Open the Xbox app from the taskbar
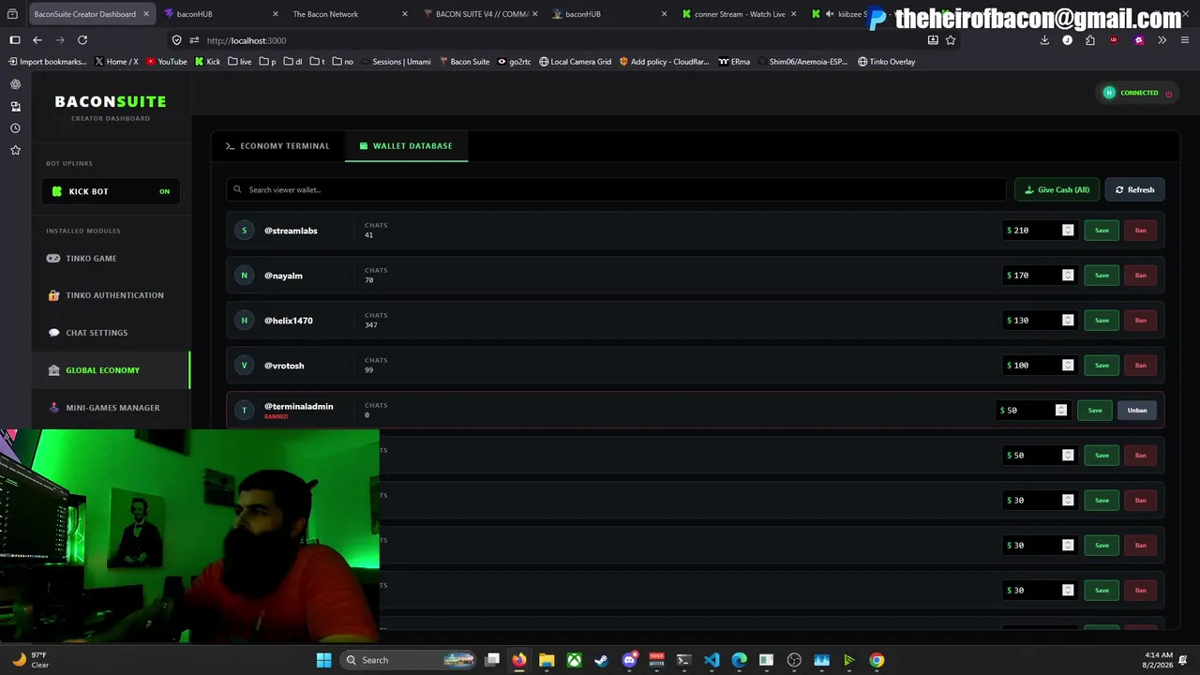 coord(574,660)
